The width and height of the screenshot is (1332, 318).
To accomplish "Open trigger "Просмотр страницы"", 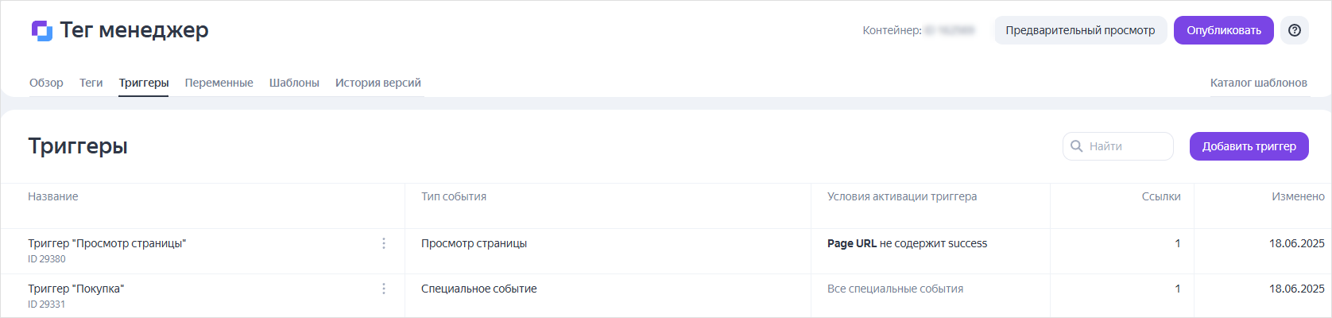I will [106, 243].
